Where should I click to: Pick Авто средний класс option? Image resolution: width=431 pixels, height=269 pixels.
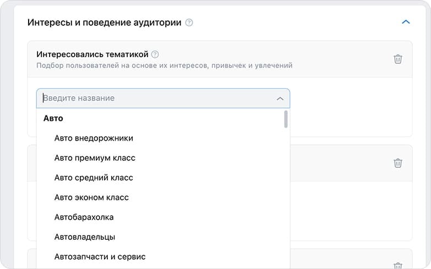point(94,178)
